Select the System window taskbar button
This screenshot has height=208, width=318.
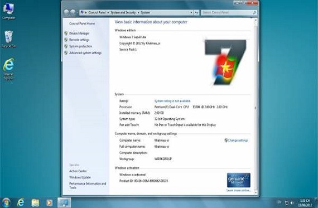(64, 202)
